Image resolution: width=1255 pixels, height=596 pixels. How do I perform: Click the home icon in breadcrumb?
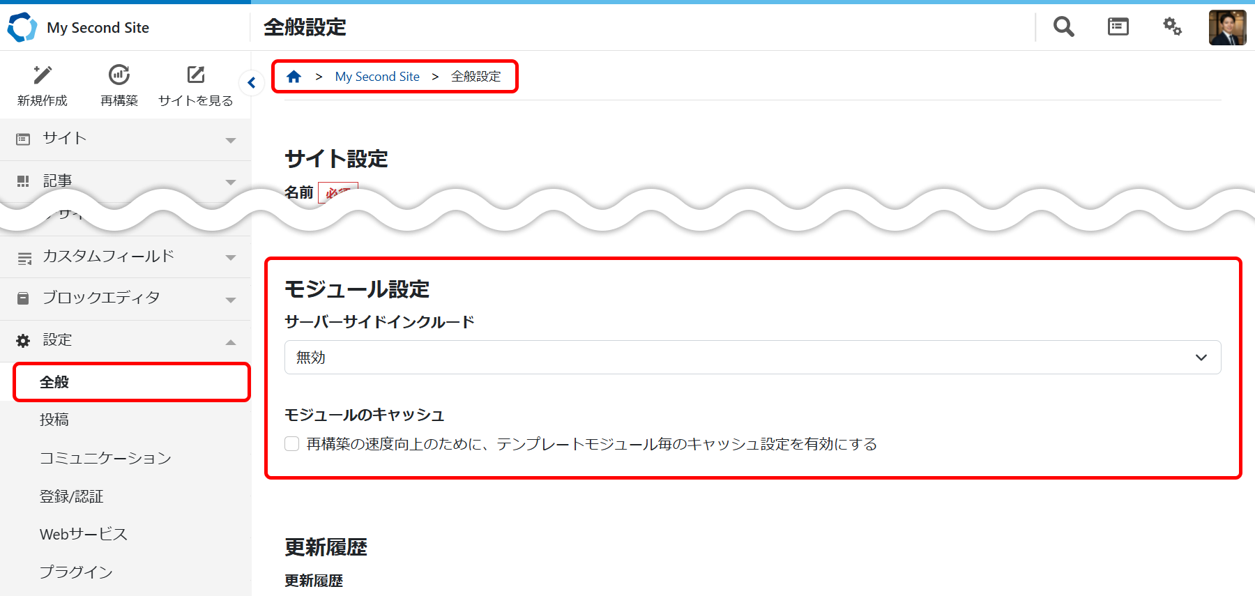pyautogui.click(x=294, y=77)
